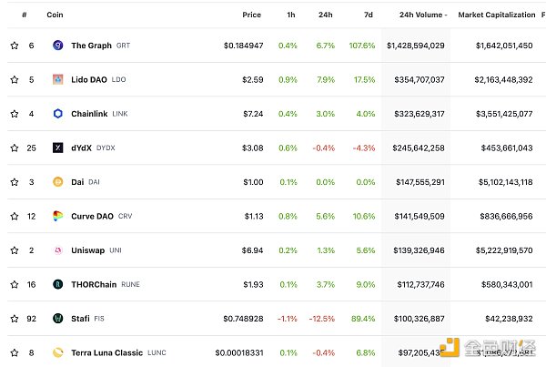Click the Uniswap pink logo
This screenshot has height=367, width=546.
coord(58,250)
